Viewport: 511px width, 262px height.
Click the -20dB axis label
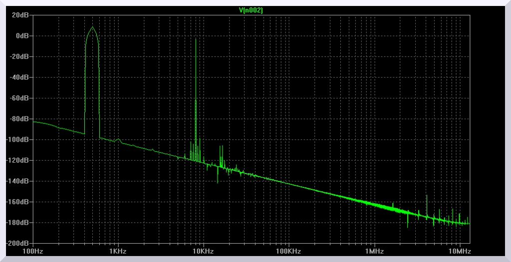[x=20, y=57]
